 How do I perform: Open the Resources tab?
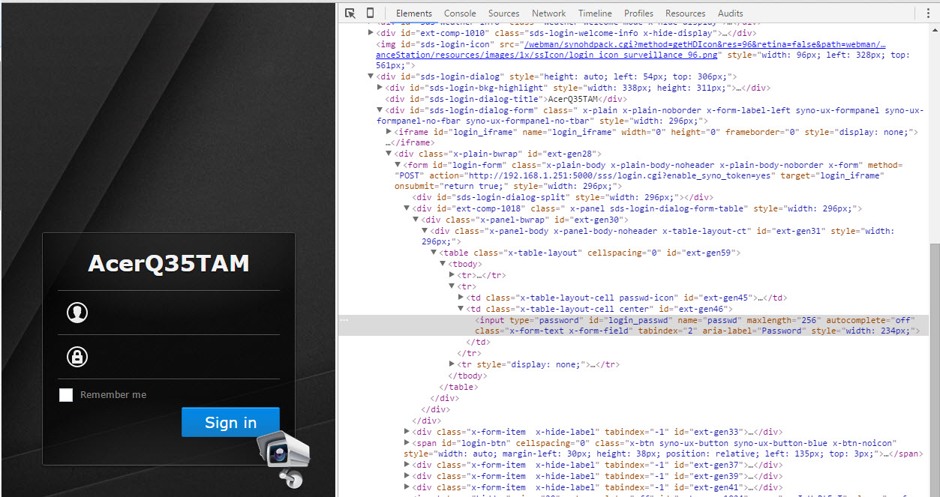685,13
